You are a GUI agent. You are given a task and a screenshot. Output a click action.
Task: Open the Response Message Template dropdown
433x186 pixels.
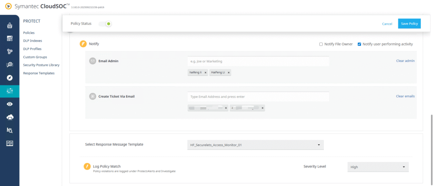[x=255, y=145]
